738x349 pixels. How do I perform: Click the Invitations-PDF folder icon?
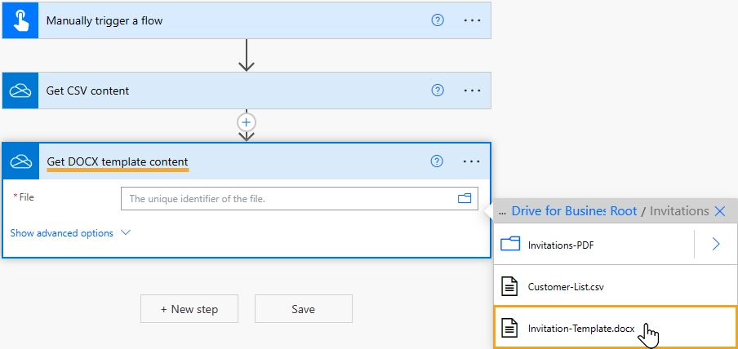(510, 244)
